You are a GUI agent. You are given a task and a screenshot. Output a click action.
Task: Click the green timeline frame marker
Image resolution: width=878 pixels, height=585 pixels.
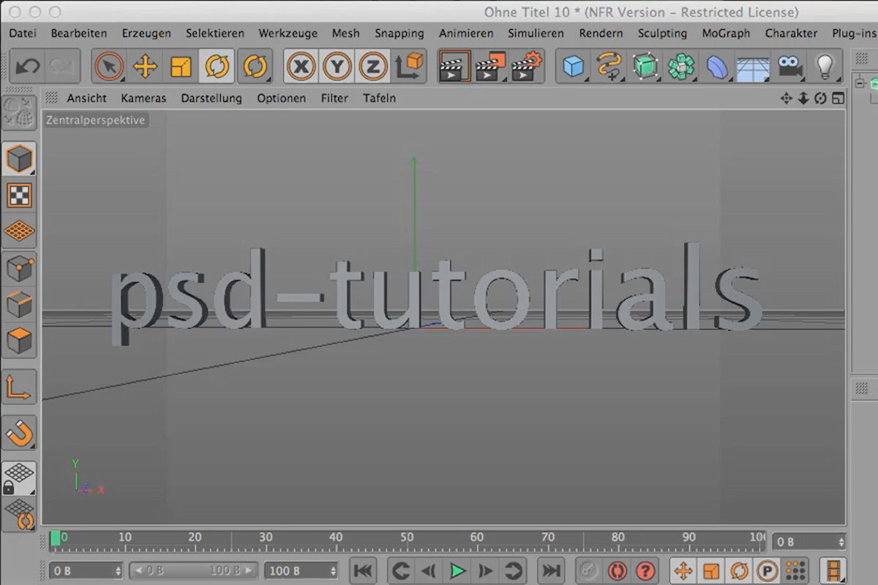point(55,539)
